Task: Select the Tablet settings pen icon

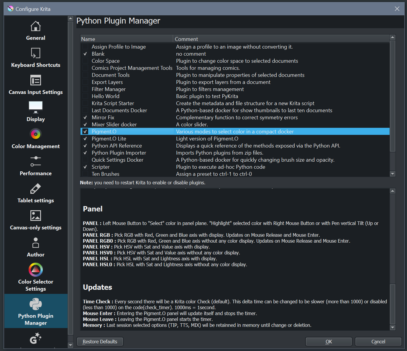Action: (x=36, y=189)
